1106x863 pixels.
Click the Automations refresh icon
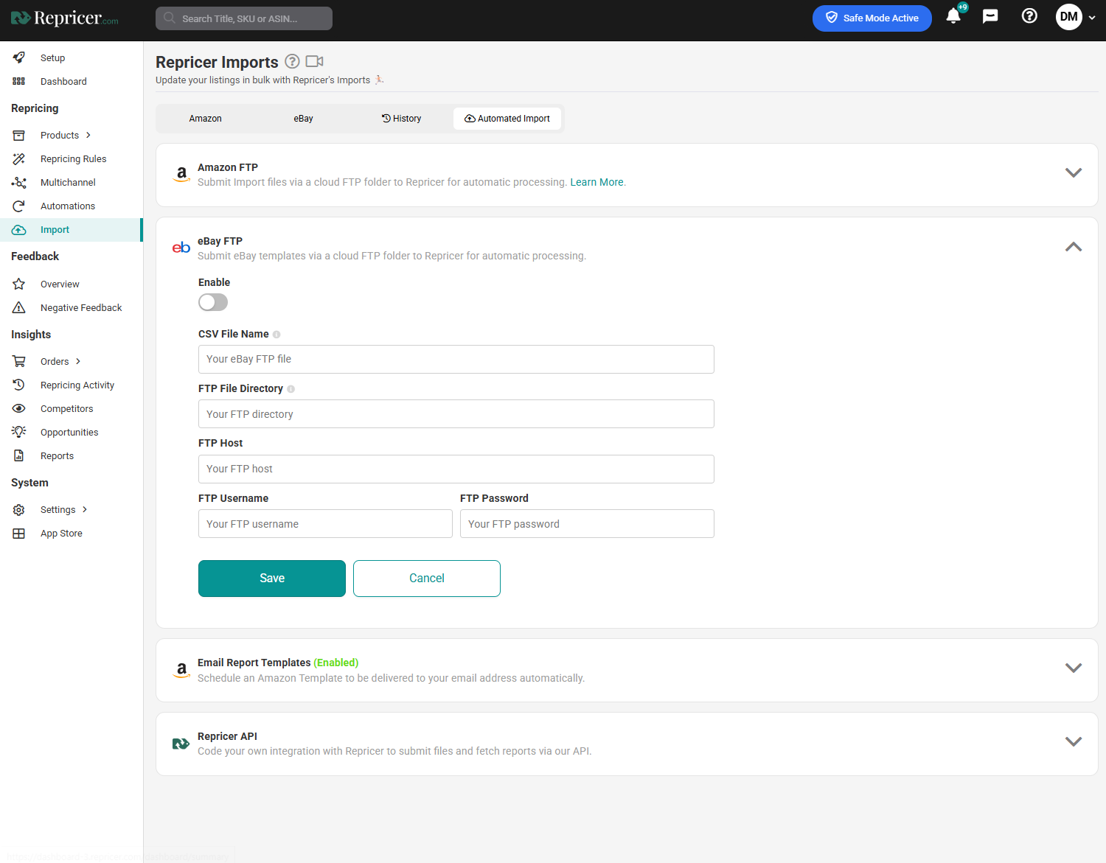click(x=19, y=206)
